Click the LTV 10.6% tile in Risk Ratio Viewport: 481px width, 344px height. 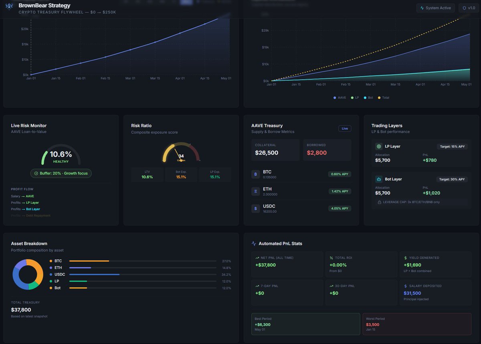(x=147, y=175)
